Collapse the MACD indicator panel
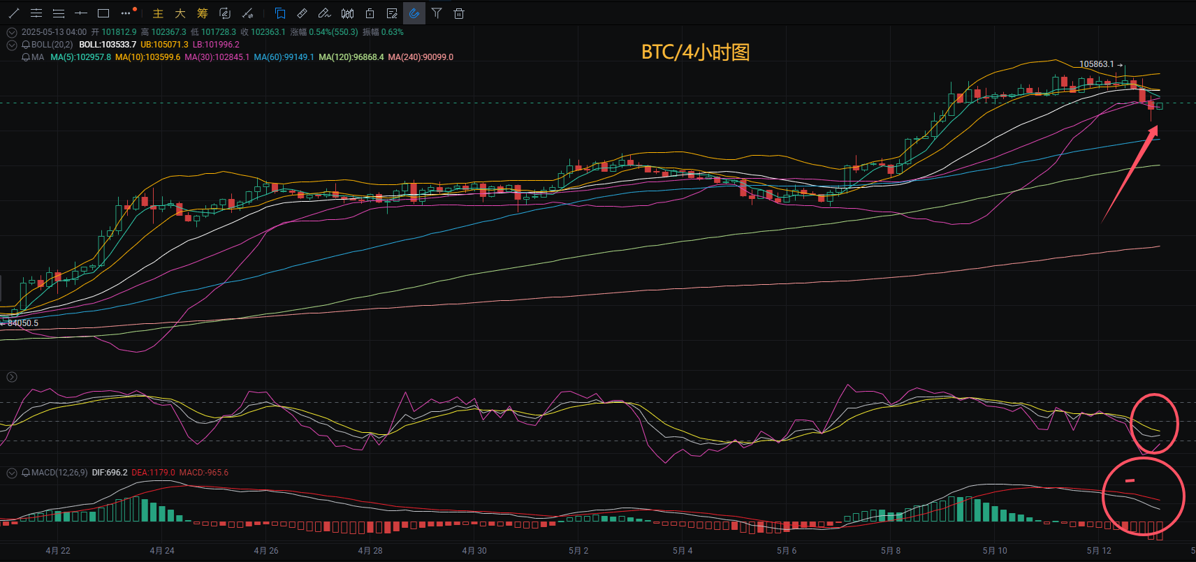The image size is (1196, 562). pos(12,473)
